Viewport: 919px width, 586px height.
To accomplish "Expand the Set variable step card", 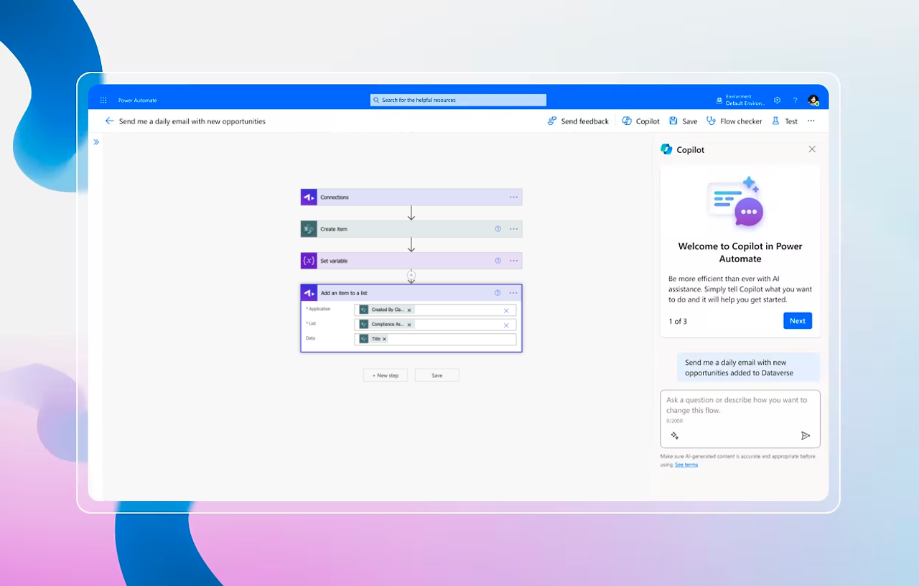I will click(411, 261).
